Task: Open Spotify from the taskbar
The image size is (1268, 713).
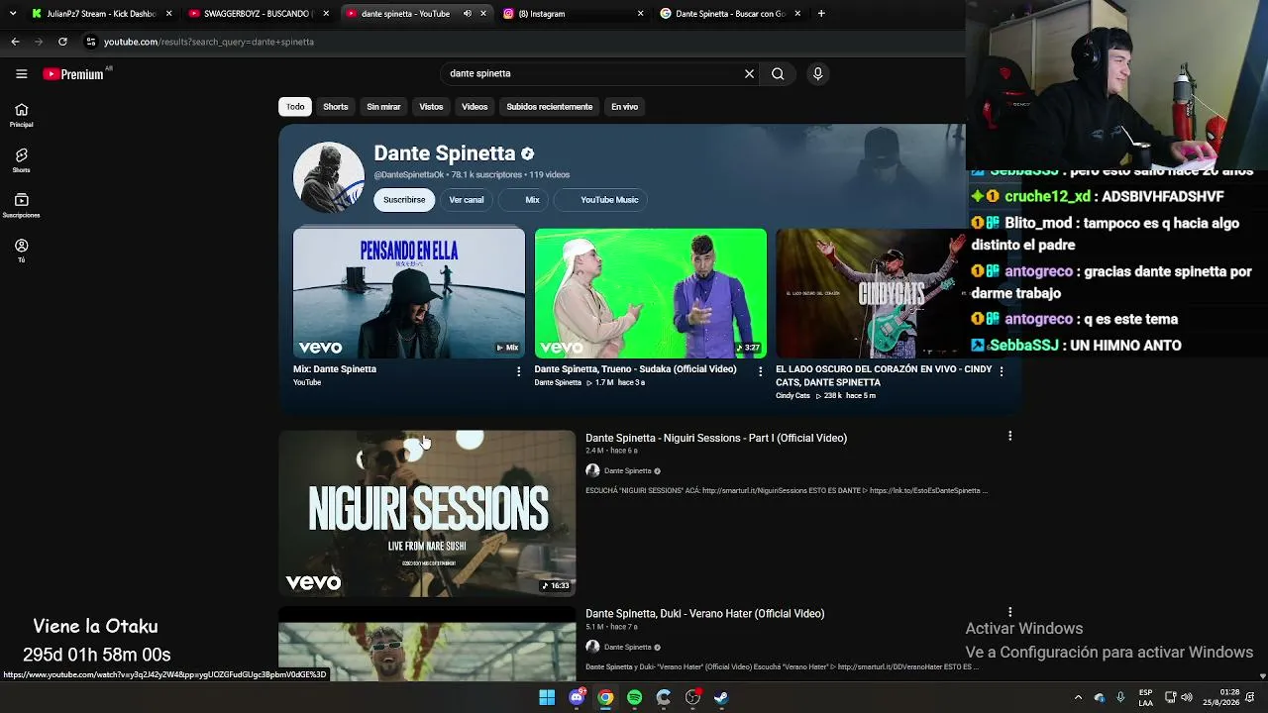Action: pos(634,697)
